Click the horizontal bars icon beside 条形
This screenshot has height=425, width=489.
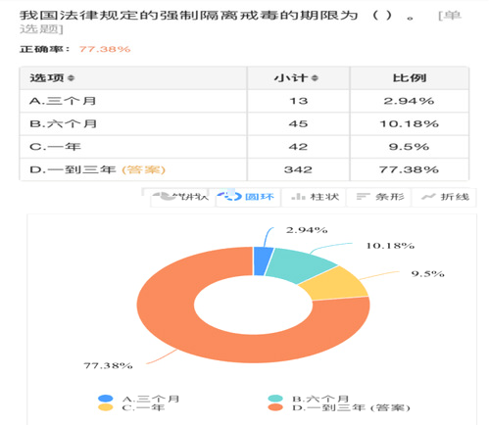(x=363, y=197)
